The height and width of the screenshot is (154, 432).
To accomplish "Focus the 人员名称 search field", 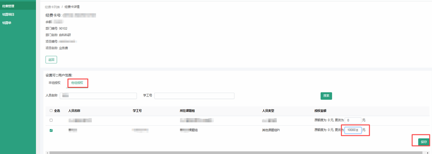I will pos(99,96).
